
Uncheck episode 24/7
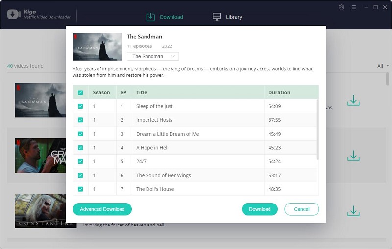pyautogui.click(x=80, y=161)
